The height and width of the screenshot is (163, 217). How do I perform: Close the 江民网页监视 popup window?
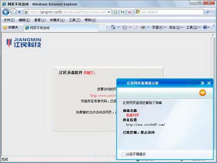209,83
